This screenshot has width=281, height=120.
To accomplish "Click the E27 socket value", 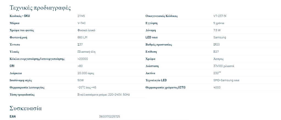I will click(x=216, y=51).
